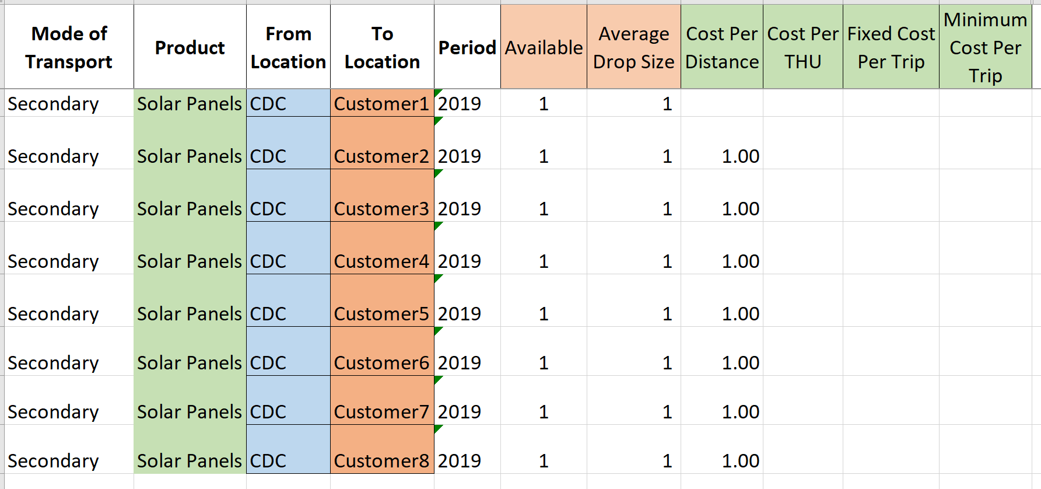Click the Customer3 cell
Viewport: 1041px width, 489px height.
[x=382, y=195]
